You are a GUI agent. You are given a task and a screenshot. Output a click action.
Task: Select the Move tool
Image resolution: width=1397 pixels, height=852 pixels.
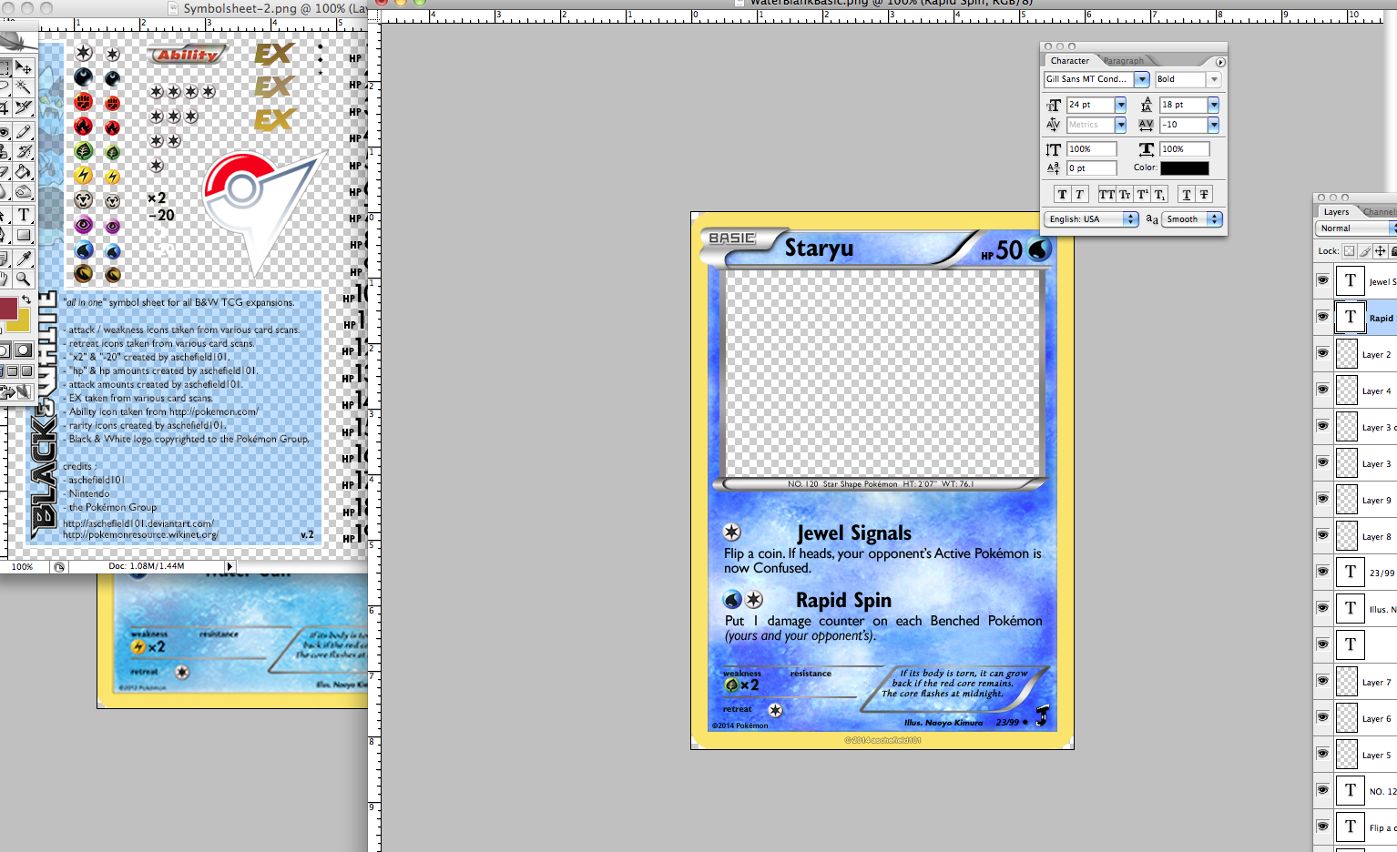23,68
